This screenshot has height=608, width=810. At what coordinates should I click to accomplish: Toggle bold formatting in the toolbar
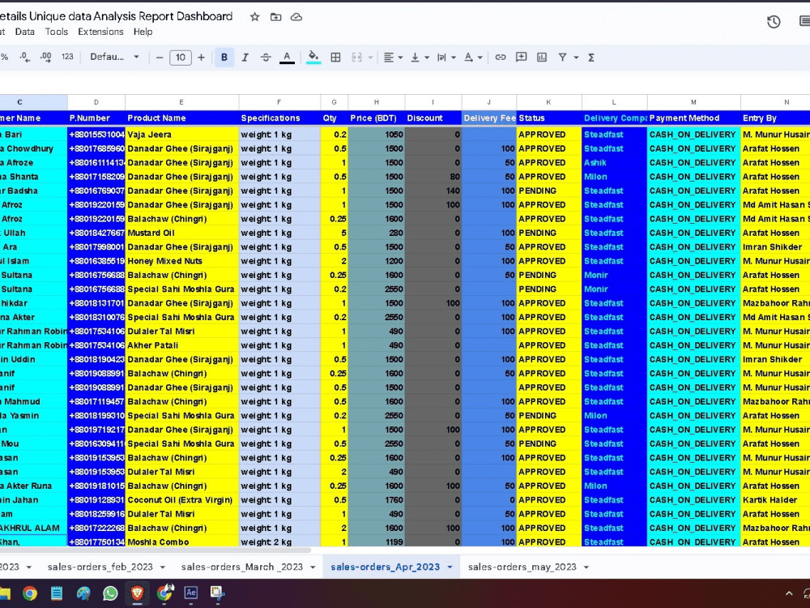[x=224, y=57]
